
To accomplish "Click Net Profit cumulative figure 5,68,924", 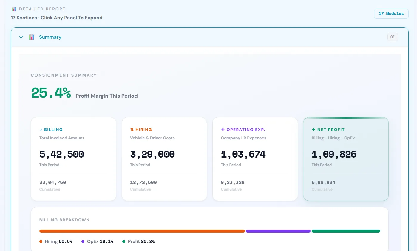I will [324, 183].
